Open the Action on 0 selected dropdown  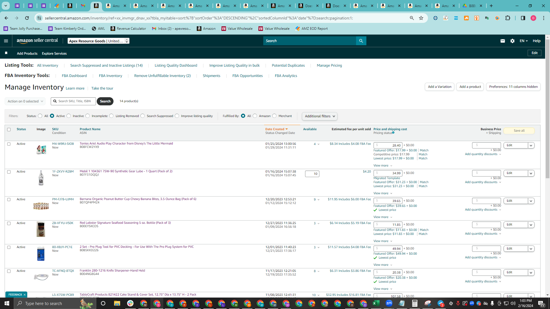(x=25, y=101)
